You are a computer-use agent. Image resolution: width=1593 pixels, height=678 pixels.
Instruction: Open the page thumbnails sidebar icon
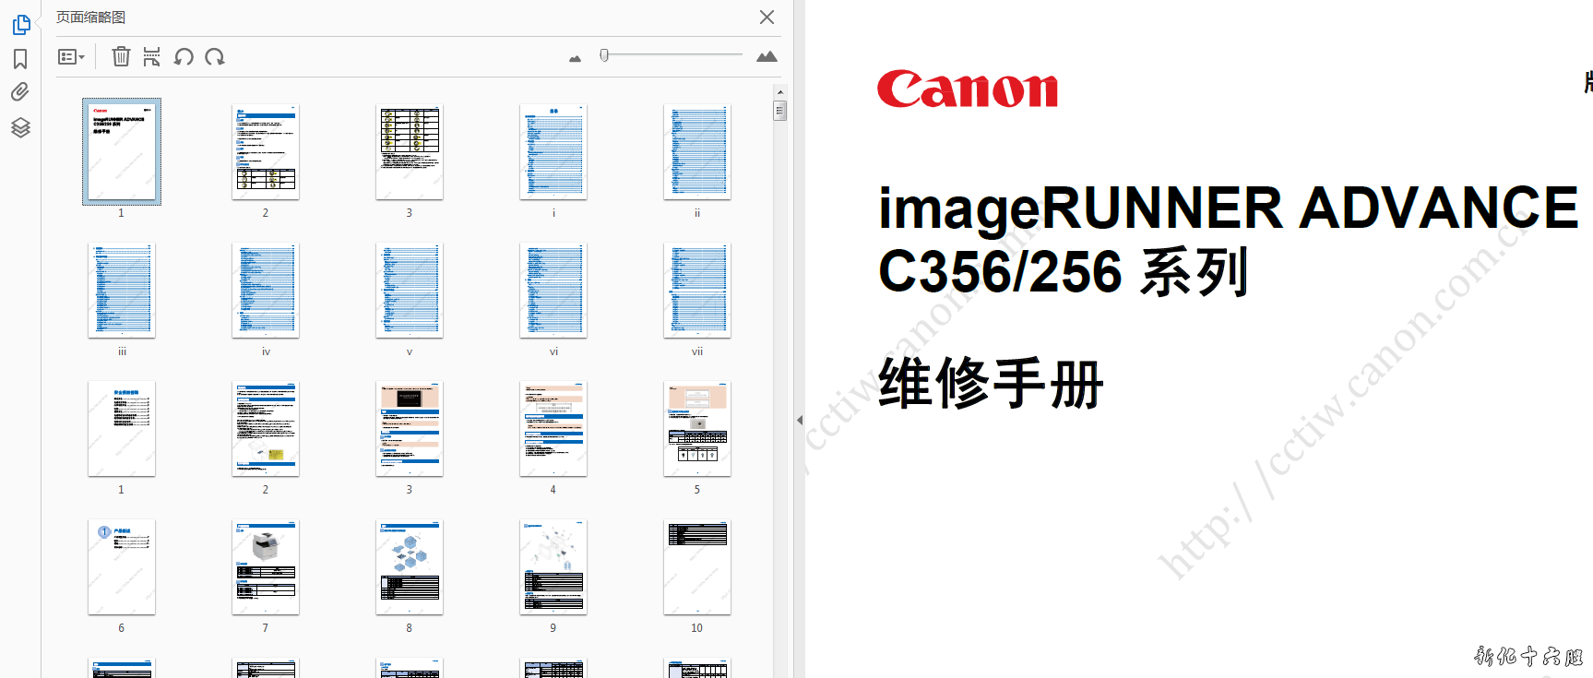(20, 25)
